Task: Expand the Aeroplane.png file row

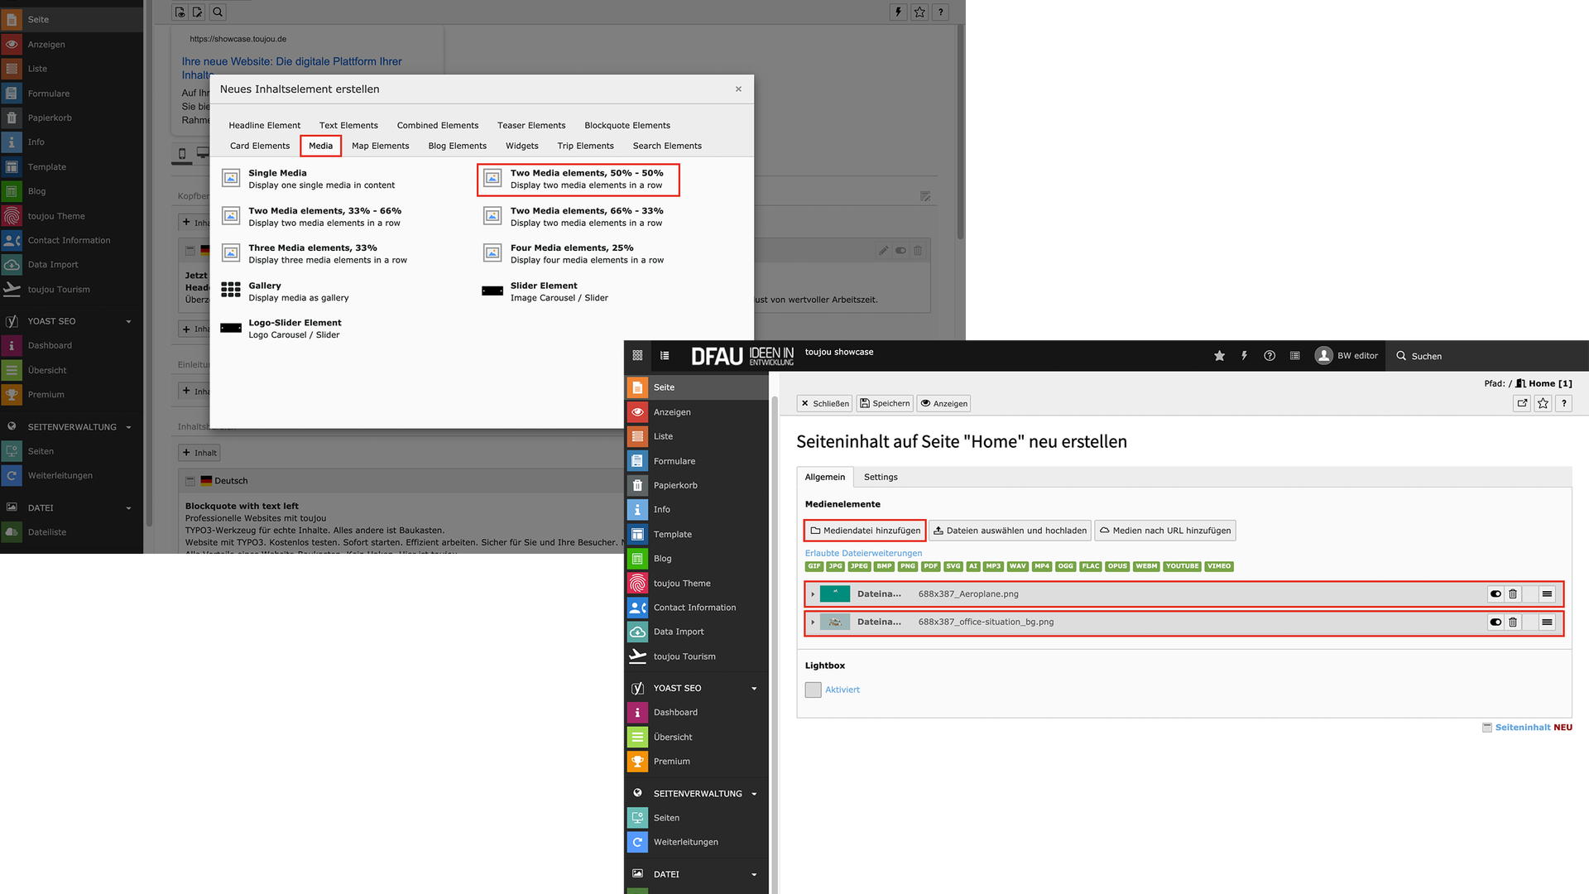Action: 813,594
